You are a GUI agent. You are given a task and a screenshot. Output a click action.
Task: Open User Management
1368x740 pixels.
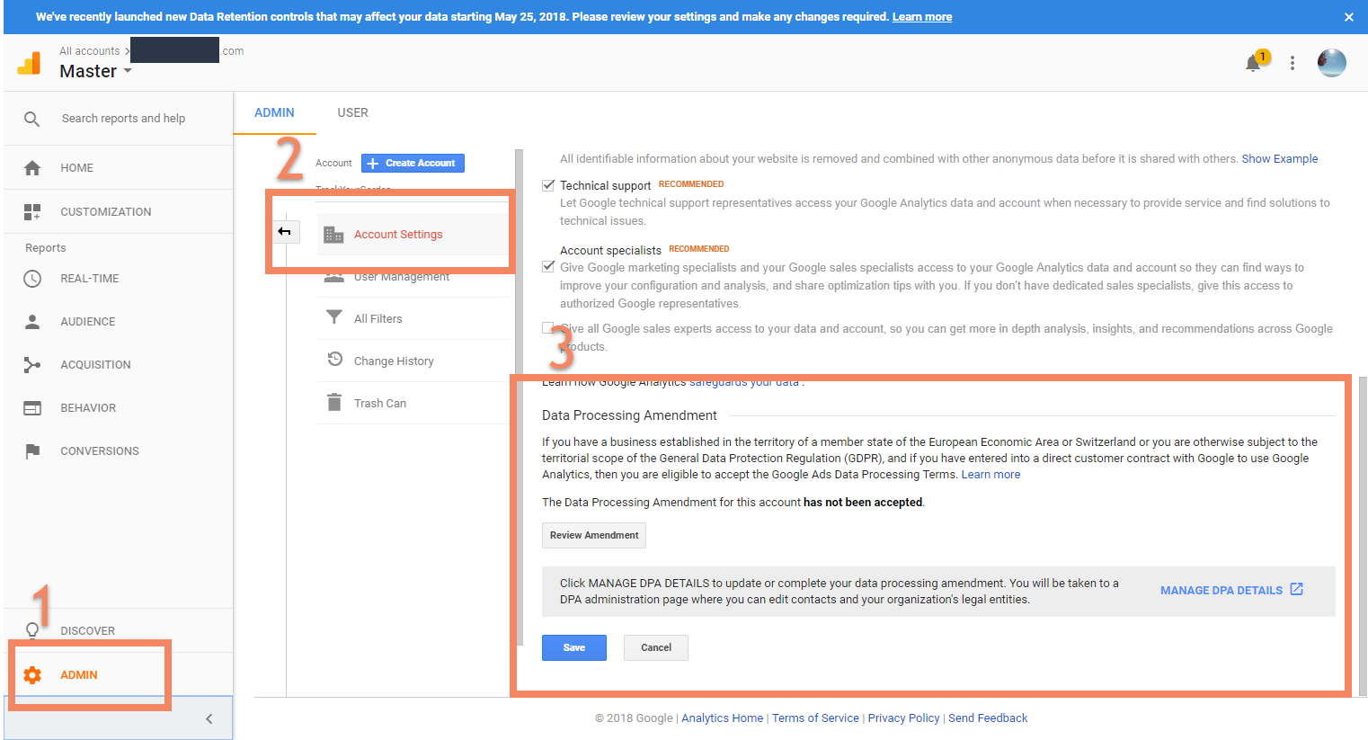[x=401, y=277]
